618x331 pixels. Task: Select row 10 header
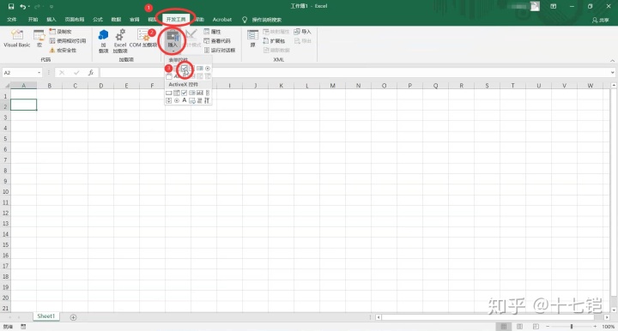pyautogui.click(x=5, y=192)
